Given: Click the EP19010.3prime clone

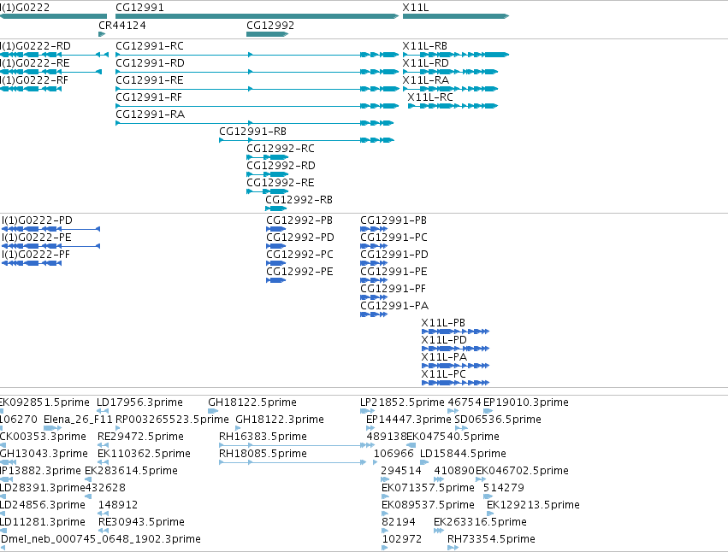Looking at the screenshot, I should 488,411.
